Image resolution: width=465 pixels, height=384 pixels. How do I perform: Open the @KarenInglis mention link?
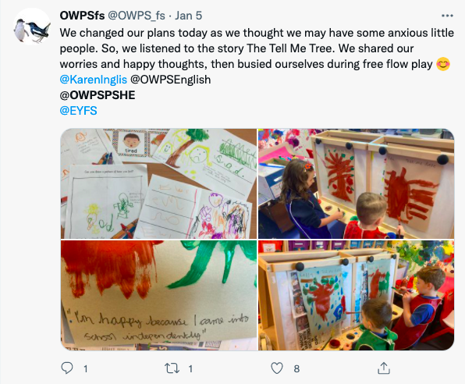pyautogui.click(x=94, y=80)
